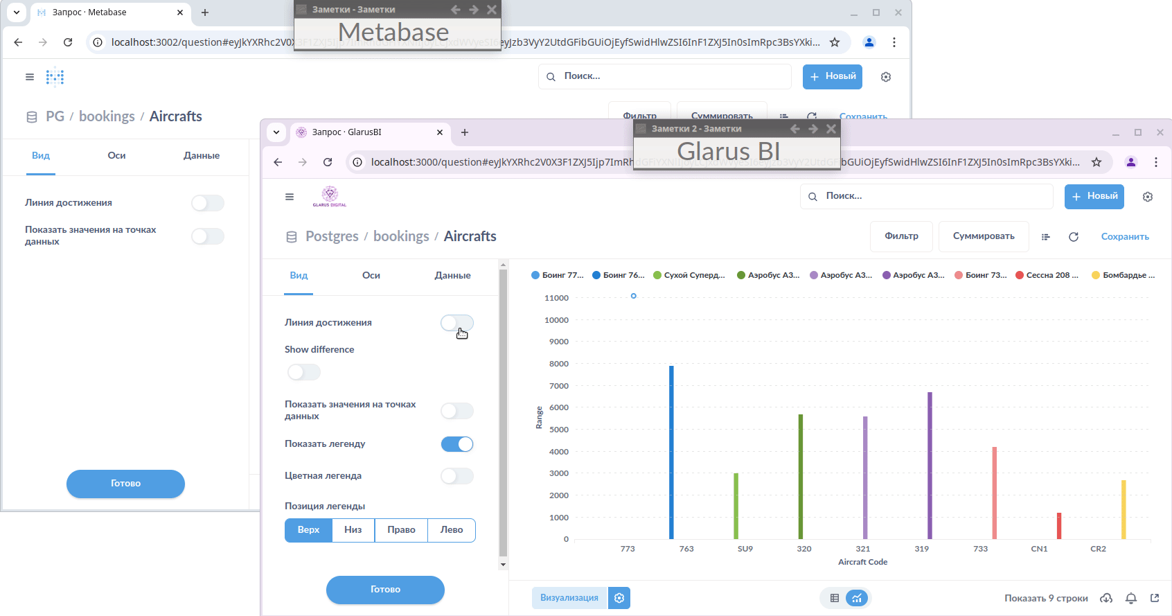Turn off «Показать легенду» switch
Screen dimensions: 1172x616
[457, 444]
